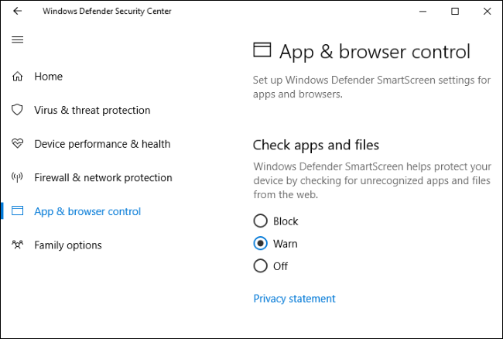Screen dimensions: 503x339
Task: Select the Warn radio button
Action: coord(261,244)
